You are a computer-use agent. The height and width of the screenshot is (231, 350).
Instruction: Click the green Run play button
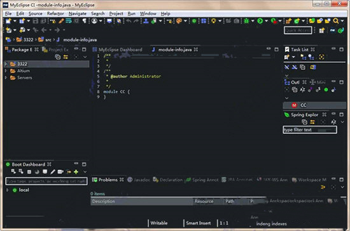(260, 21)
